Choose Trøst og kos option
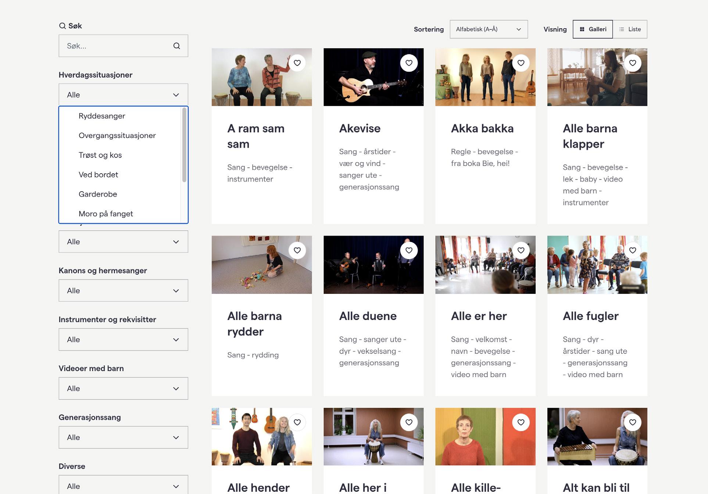Image resolution: width=708 pixels, height=494 pixels. (x=100, y=155)
